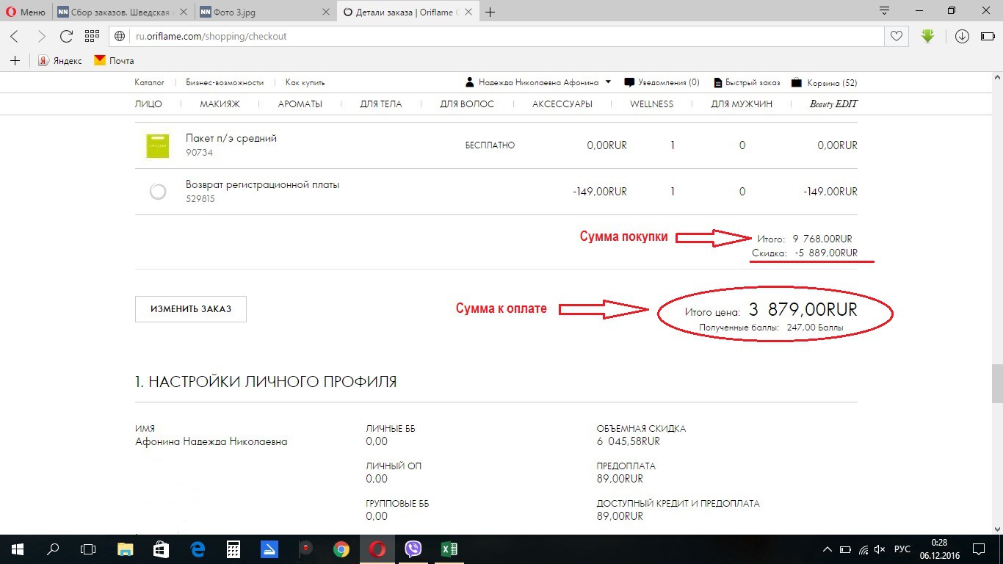Click the product code 90734

point(199,153)
